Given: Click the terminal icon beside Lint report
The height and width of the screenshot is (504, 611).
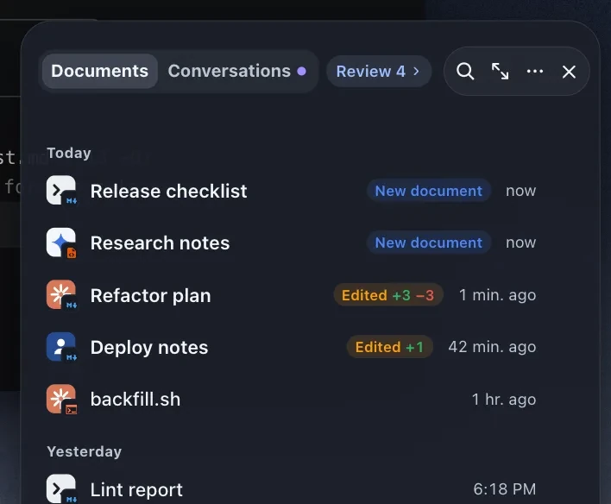Looking at the screenshot, I should pos(61,488).
